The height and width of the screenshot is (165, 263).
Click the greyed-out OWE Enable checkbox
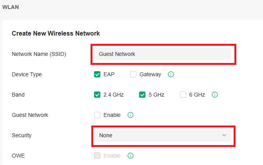click(97, 156)
